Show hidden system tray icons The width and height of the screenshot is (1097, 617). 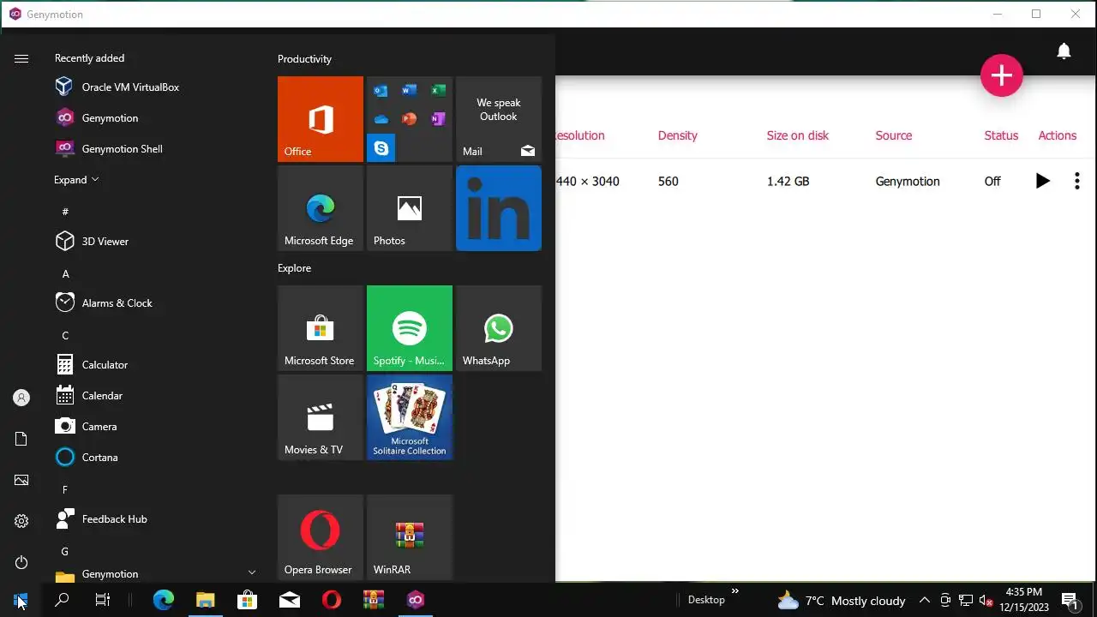pos(924,601)
